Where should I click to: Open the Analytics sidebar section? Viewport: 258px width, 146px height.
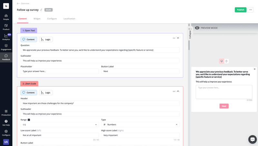[x=6, y=37]
